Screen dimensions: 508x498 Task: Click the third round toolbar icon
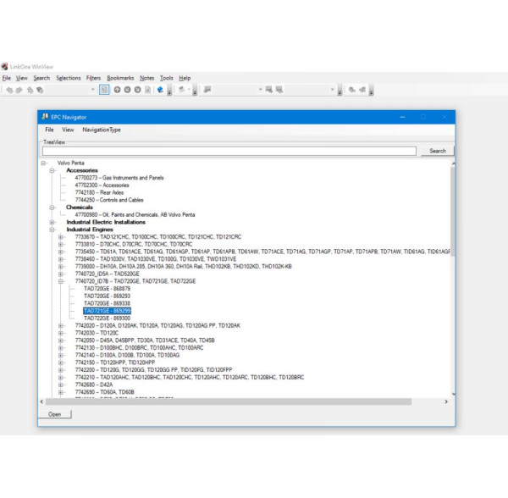pyautogui.click(x=137, y=89)
